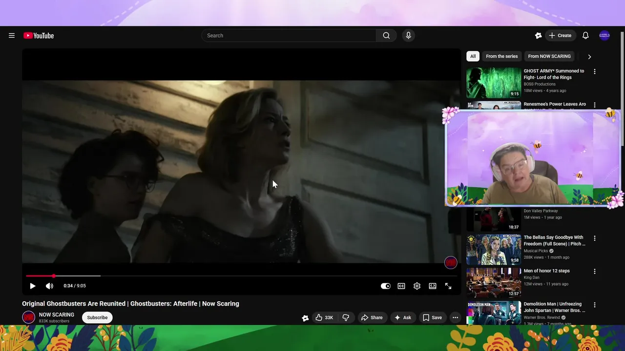Open options for Demolition Man video
Viewport: 625px width, 351px height.
[594, 305]
